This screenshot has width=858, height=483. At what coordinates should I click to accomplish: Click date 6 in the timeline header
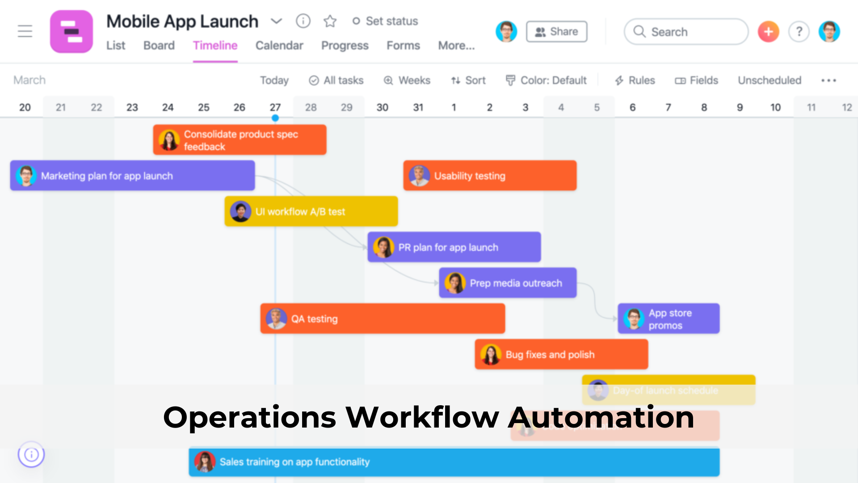click(632, 107)
